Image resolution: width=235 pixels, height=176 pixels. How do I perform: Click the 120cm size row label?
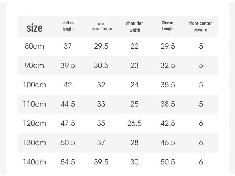[35, 123]
